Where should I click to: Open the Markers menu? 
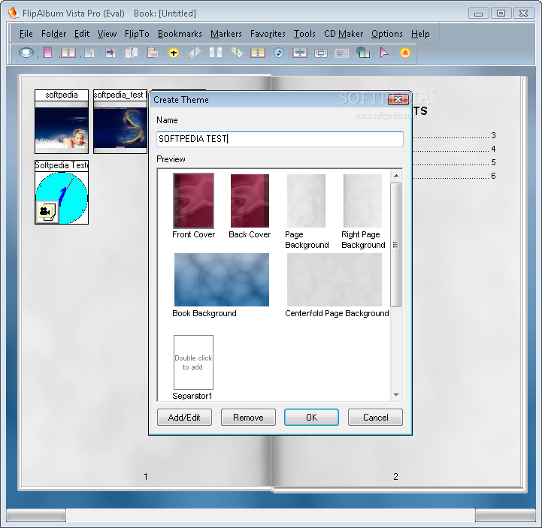(x=226, y=34)
